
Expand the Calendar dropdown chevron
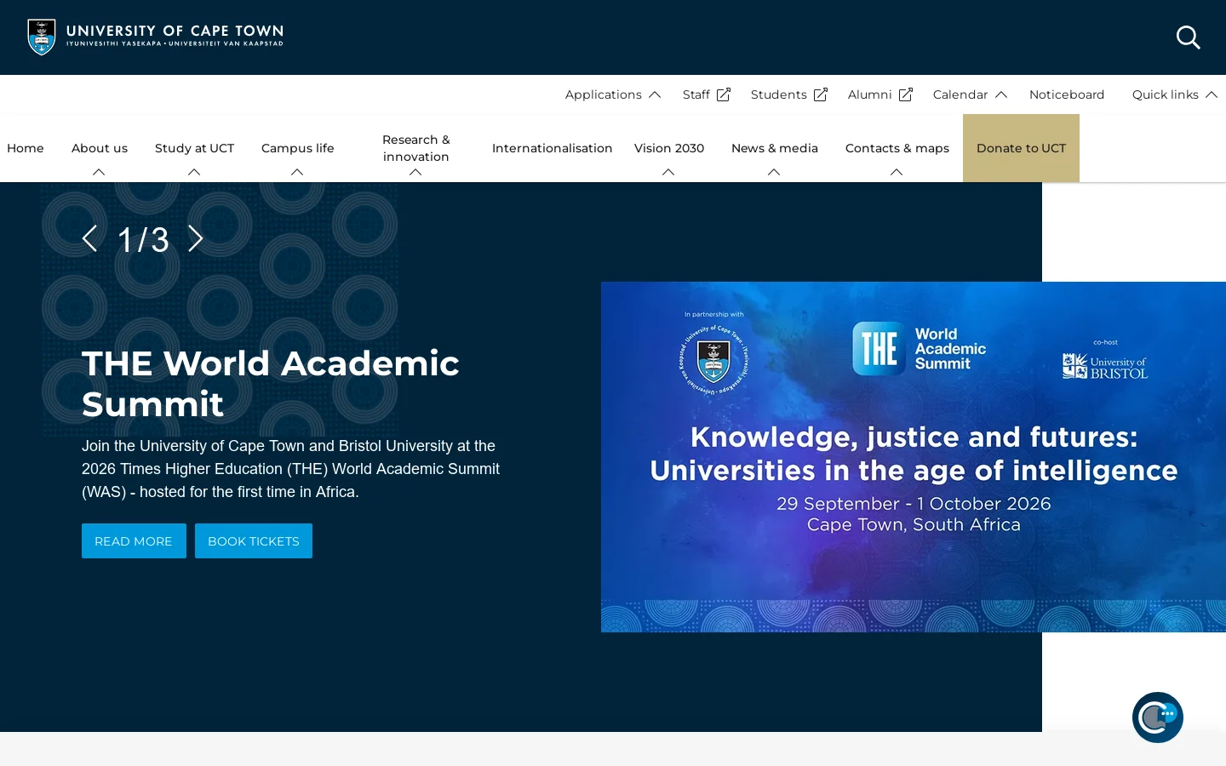(1001, 94)
